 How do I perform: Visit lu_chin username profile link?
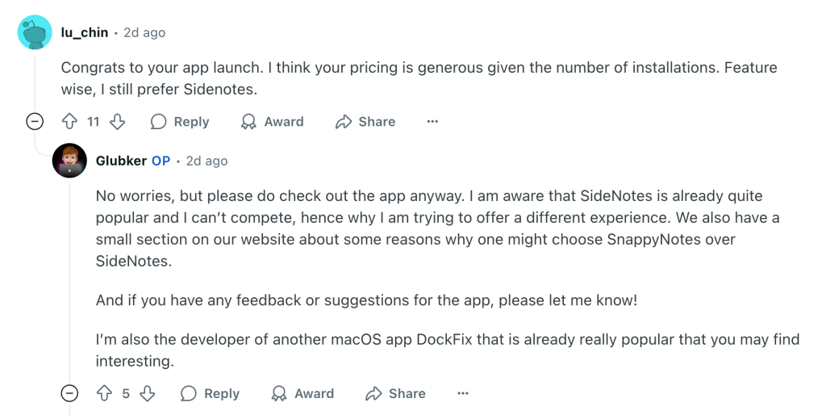coord(84,32)
